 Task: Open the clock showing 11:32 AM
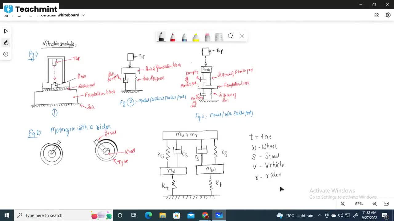click(369, 215)
